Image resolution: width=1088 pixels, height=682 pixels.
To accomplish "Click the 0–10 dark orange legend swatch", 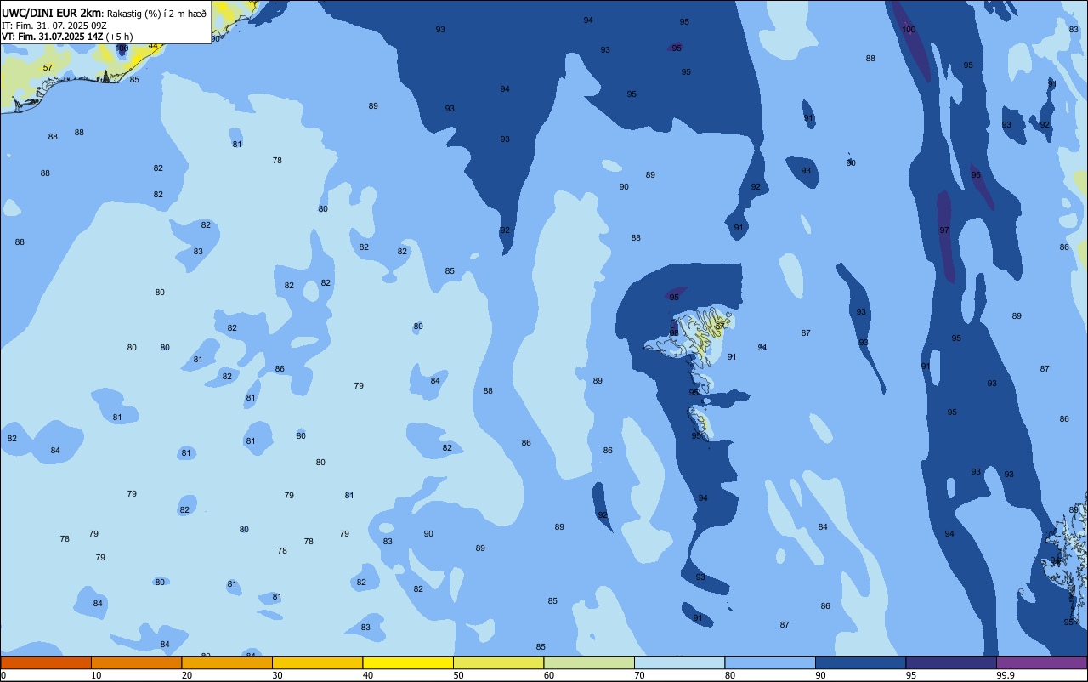I will tap(46, 662).
